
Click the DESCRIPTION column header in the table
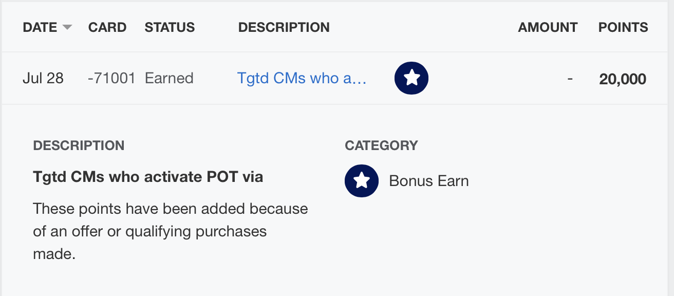tap(284, 27)
